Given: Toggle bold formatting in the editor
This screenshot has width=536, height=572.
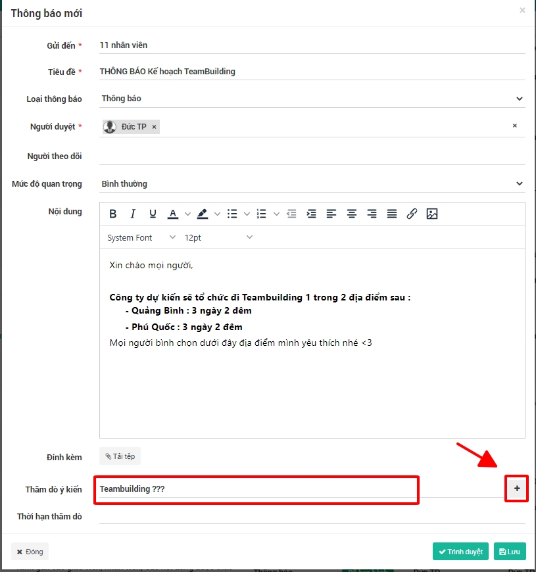Looking at the screenshot, I should pyautogui.click(x=113, y=214).
